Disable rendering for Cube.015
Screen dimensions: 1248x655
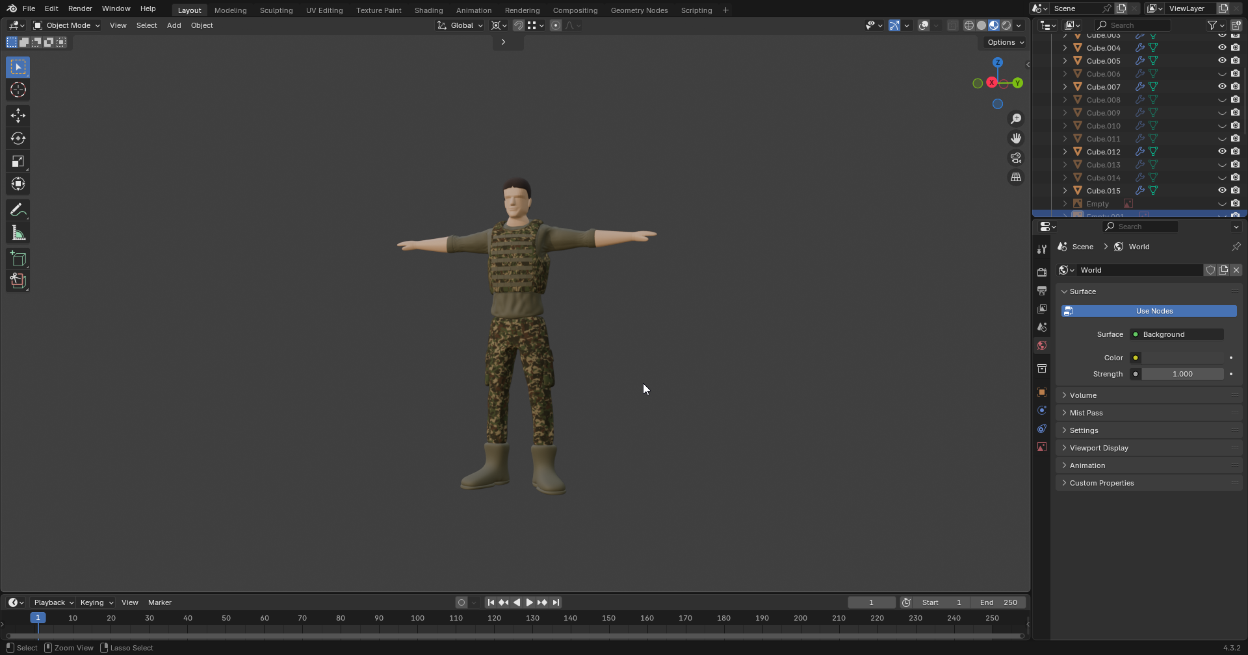[x=1235, y=190]
